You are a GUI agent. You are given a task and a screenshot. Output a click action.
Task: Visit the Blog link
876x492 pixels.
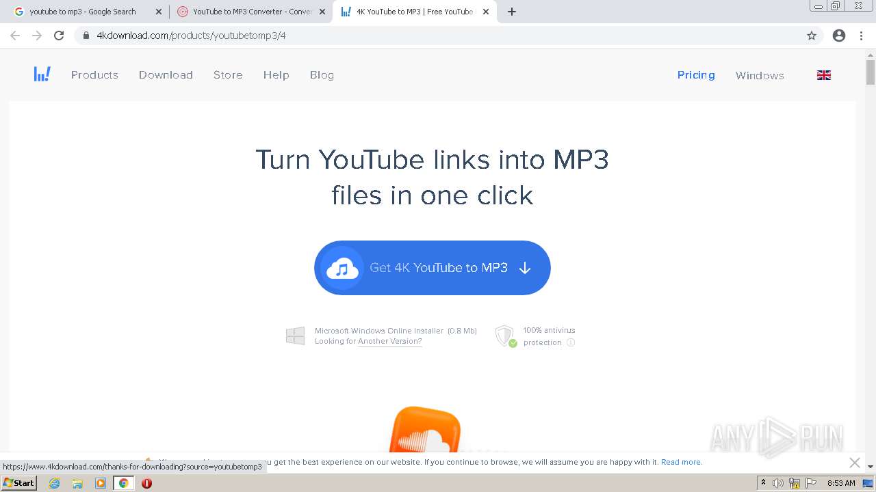point(322,75)
